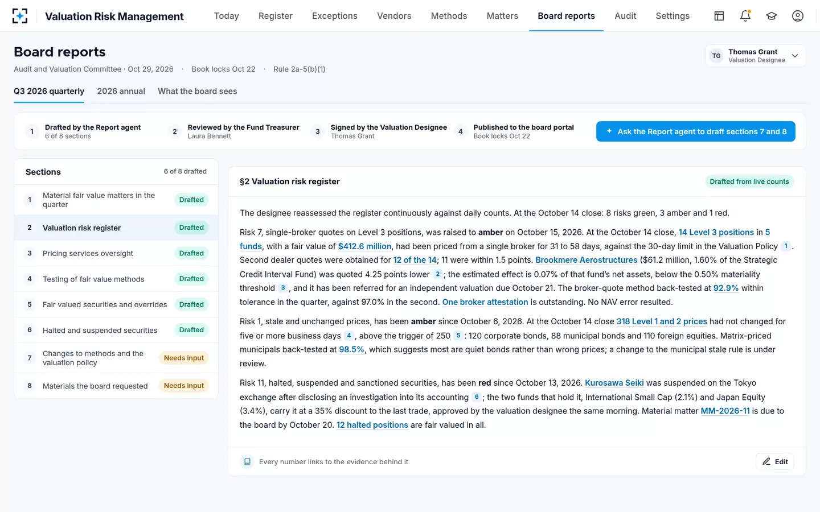820x512 pixels.
Task: Open the Exceptions page
Action: pos(335,16)
